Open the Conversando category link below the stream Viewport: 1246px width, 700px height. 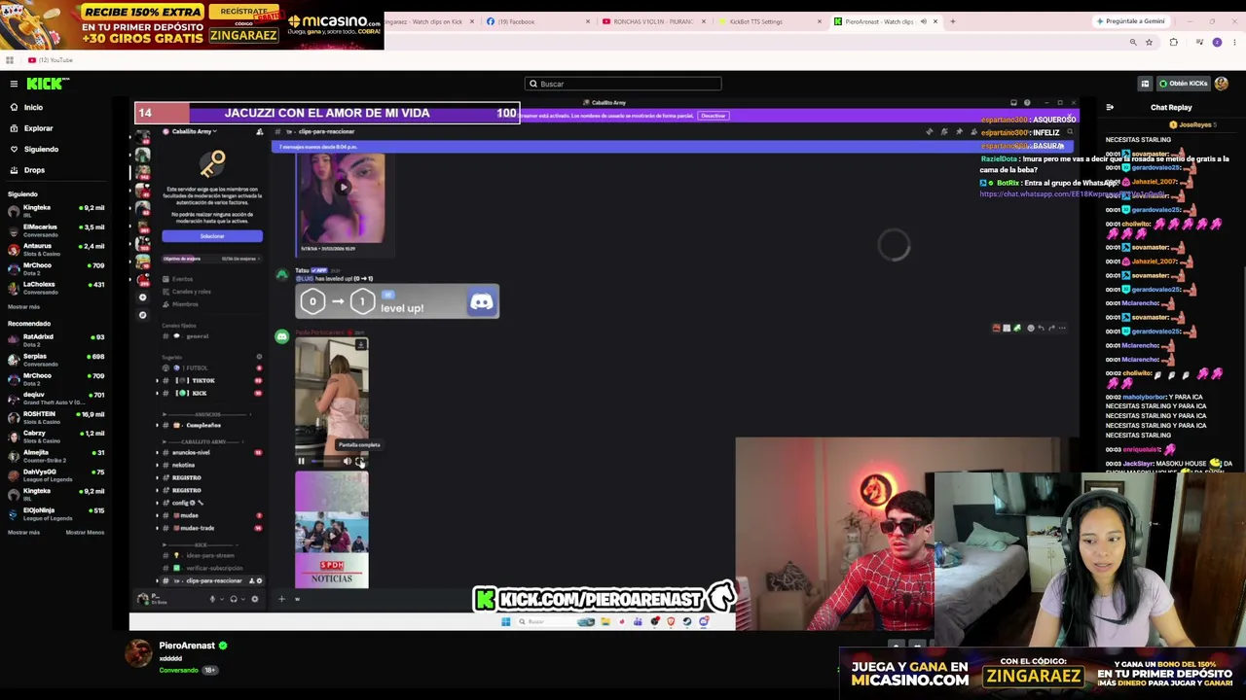pos(178,670)
